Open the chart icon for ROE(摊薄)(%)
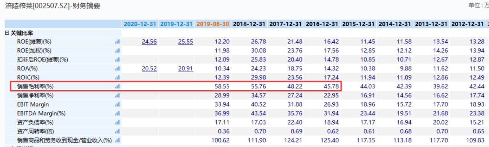 click(x=117, y=42)
